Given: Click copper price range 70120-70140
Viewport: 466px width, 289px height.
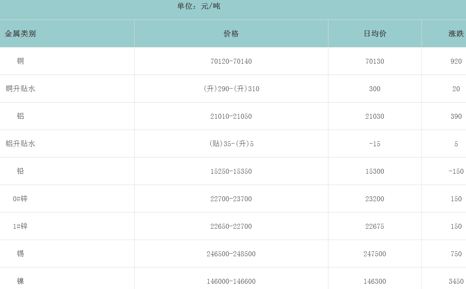Looking at the screenshot, I should (231, 61).
